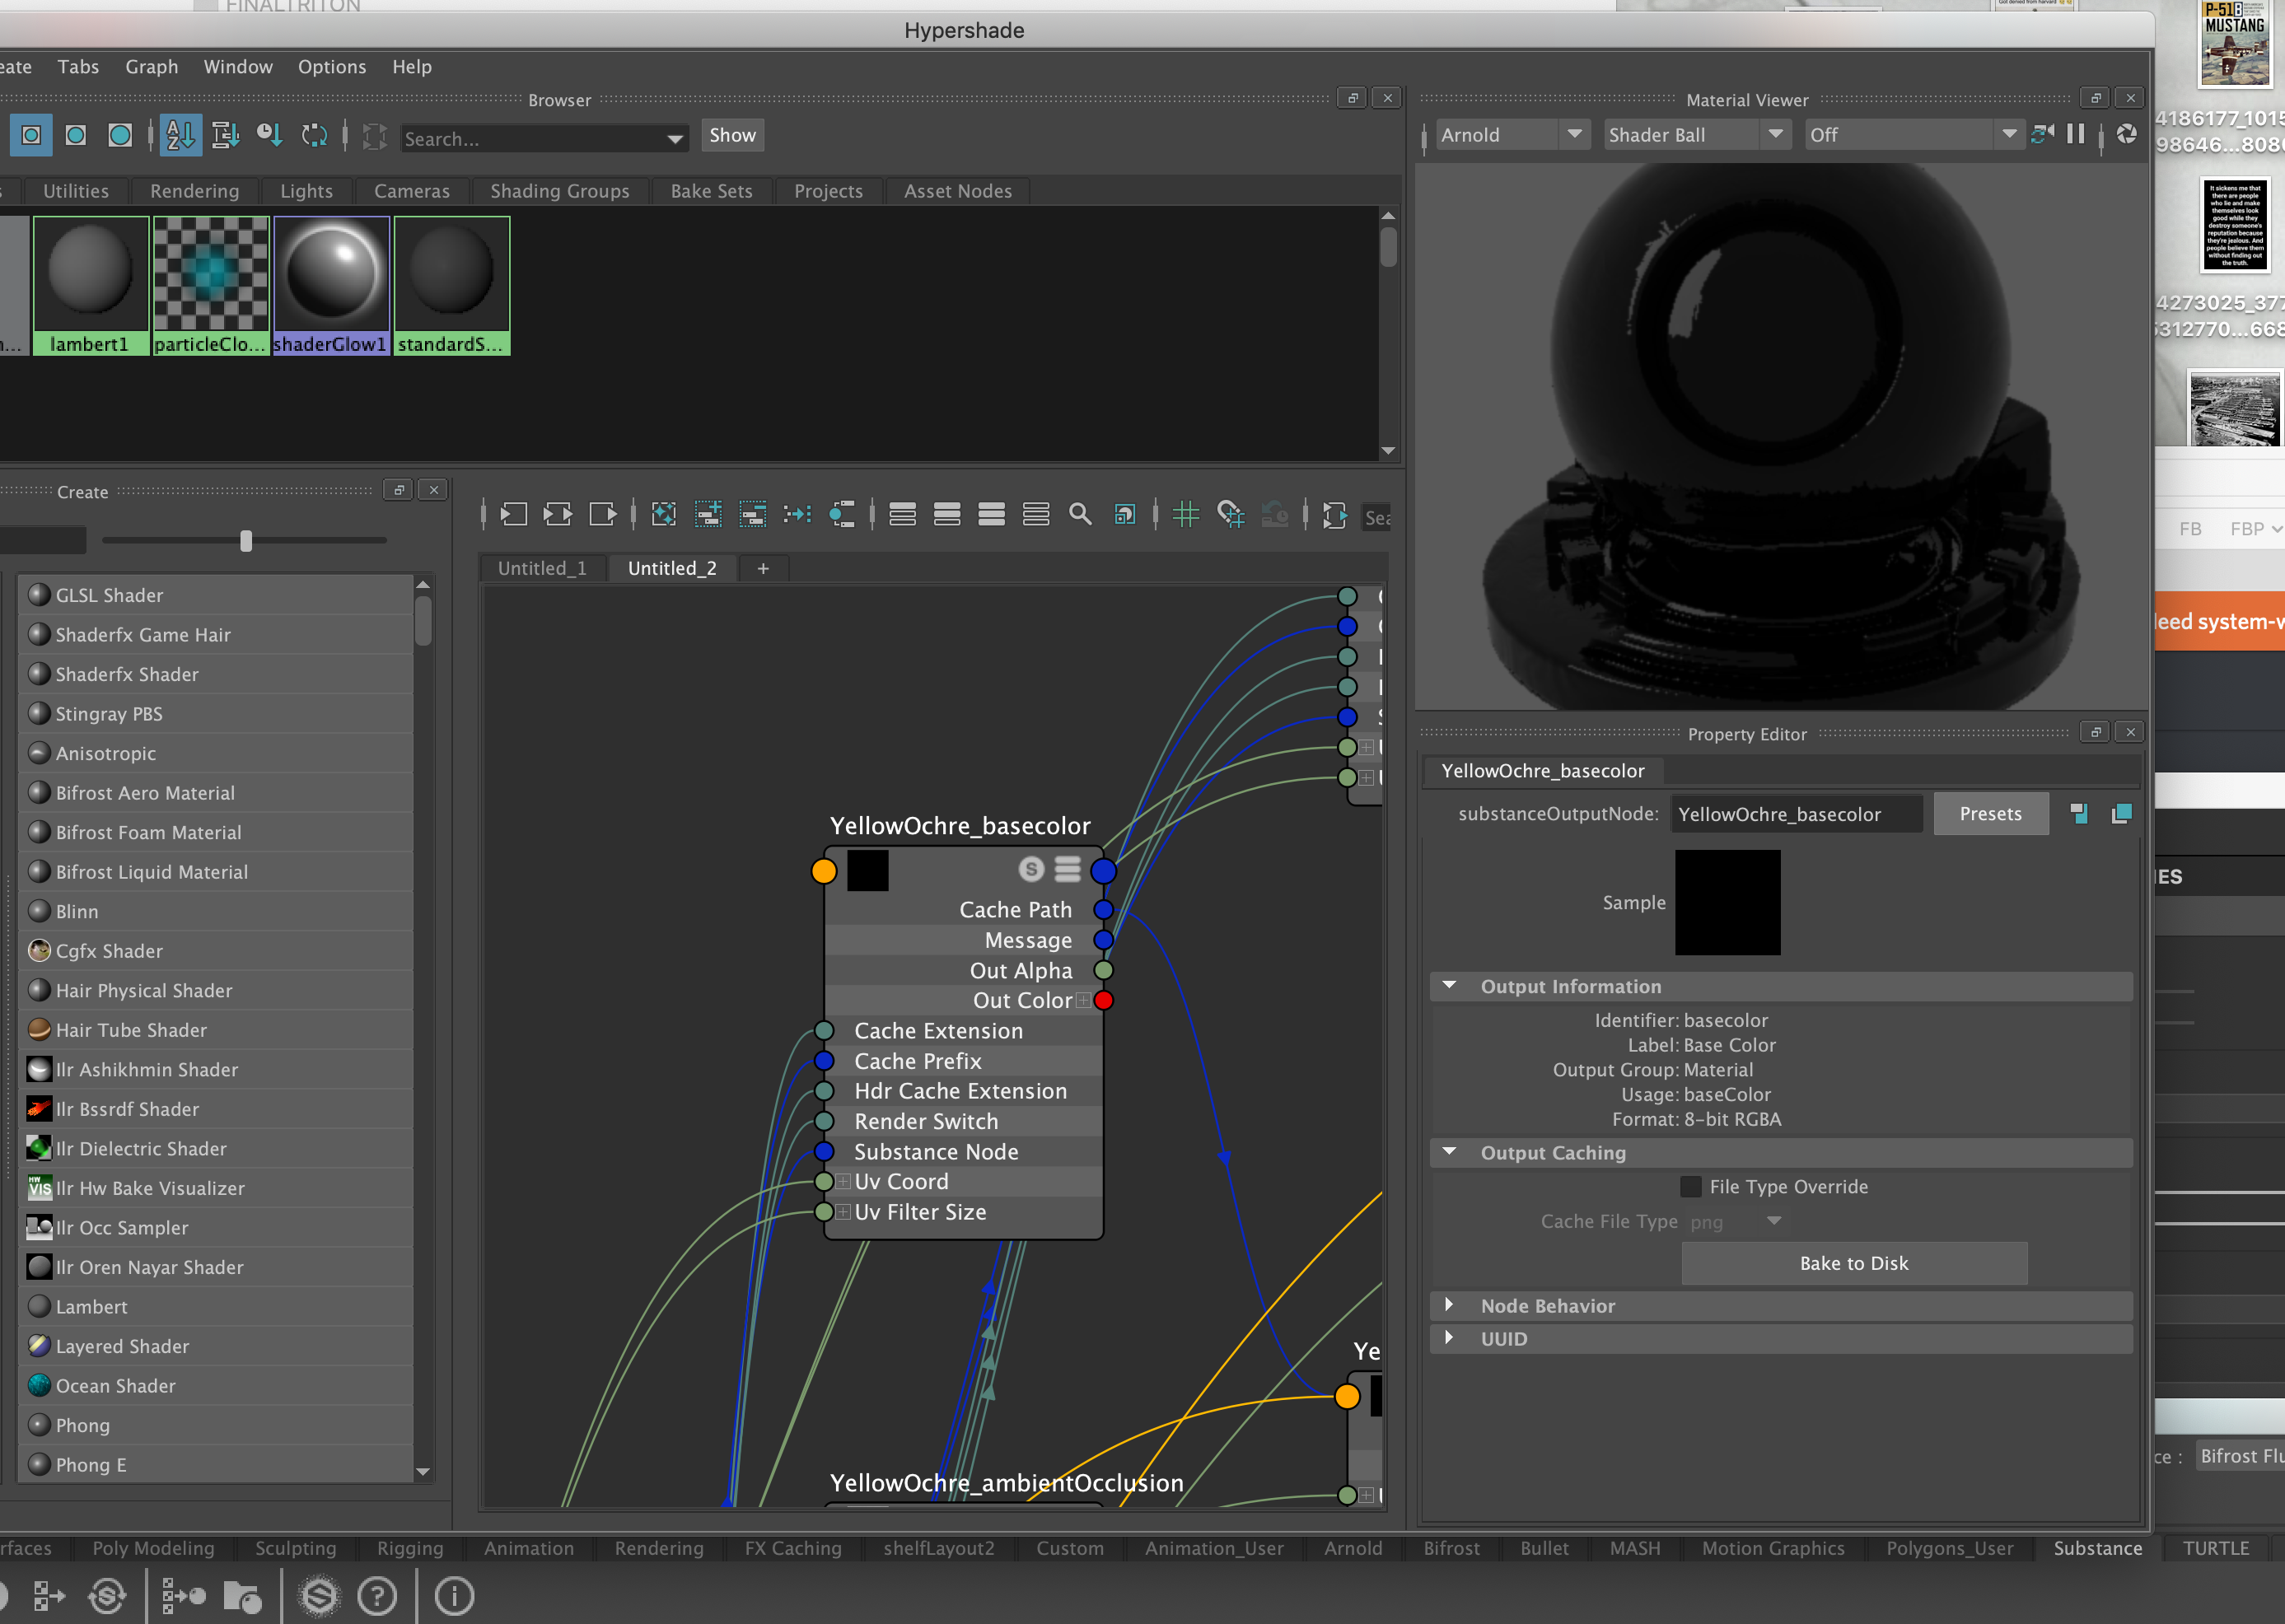Select the small swatch size icon in Browser

(x=31, y=135)
